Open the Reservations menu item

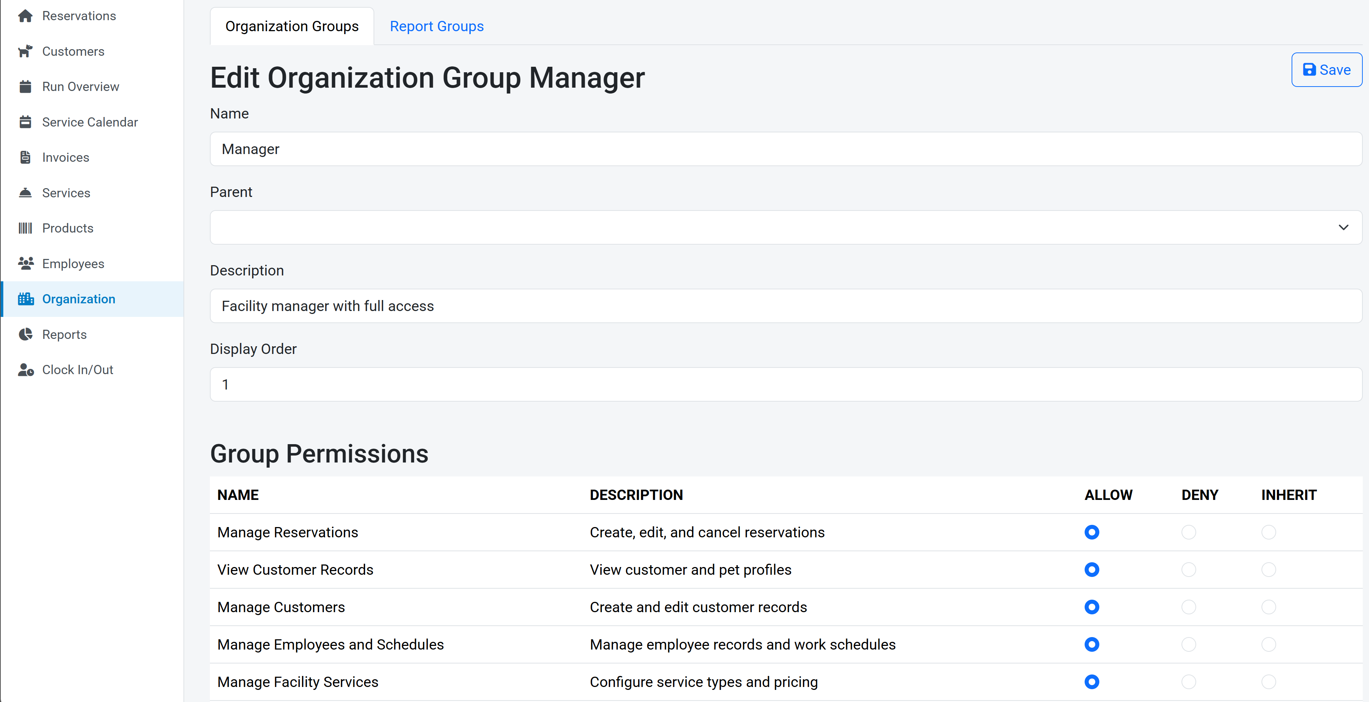tap(92, 16)
